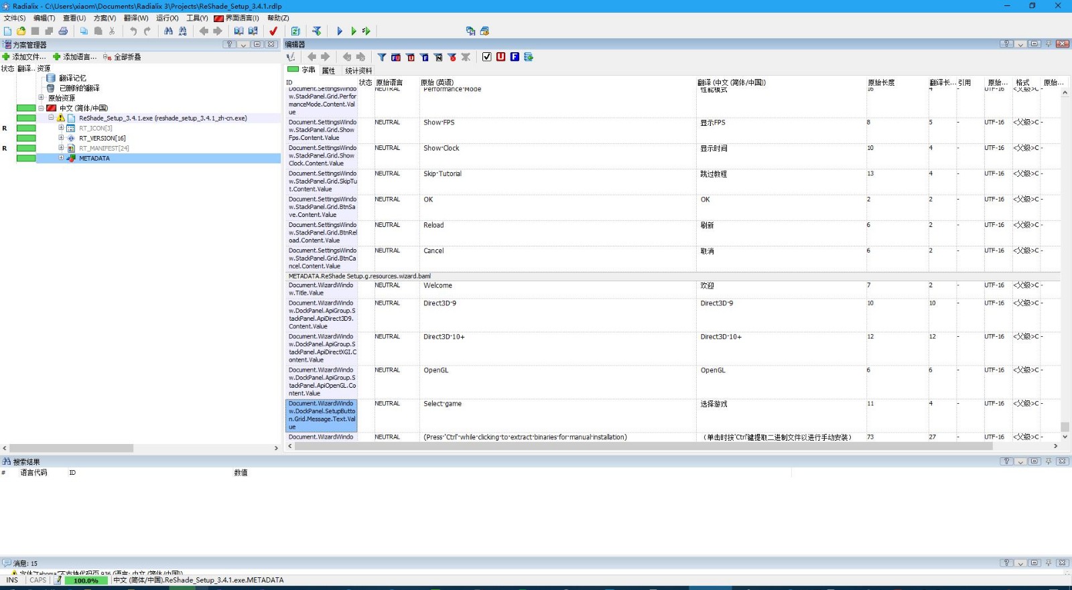Click the editor horizontal scrollbar
The image size is (1072, 590).
(x=670, y=446)
